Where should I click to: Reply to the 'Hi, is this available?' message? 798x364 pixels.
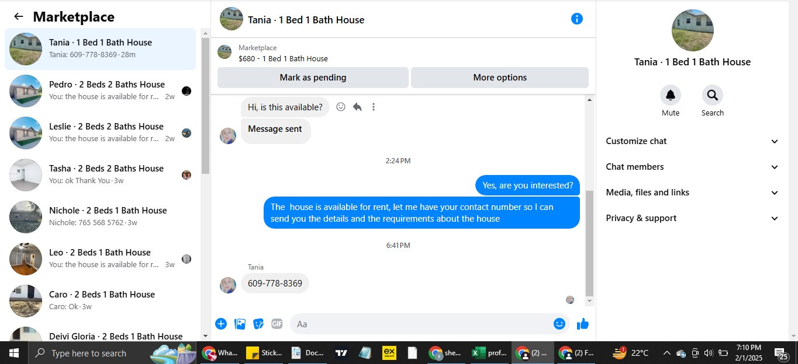[357, 107]
